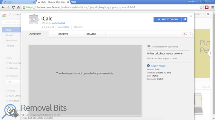Screen dimensions: 215x120
Task: Tick the By Google checkbox
Action: (x=7, y=100)
